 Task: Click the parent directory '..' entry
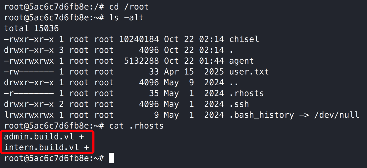234,83
